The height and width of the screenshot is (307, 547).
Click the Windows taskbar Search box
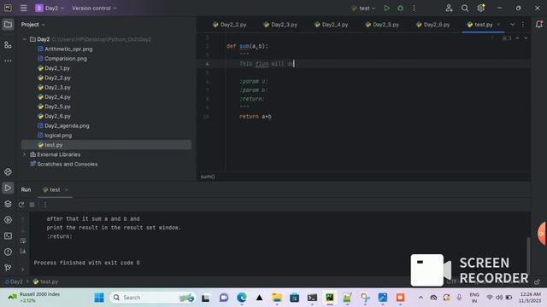click(x=153, y=298)
